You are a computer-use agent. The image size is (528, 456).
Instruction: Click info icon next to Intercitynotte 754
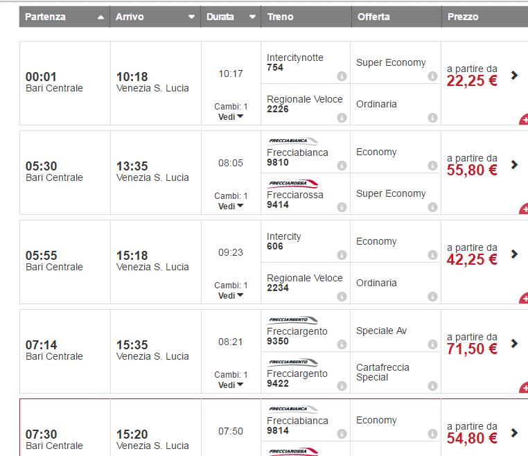(x=342, y=76)
